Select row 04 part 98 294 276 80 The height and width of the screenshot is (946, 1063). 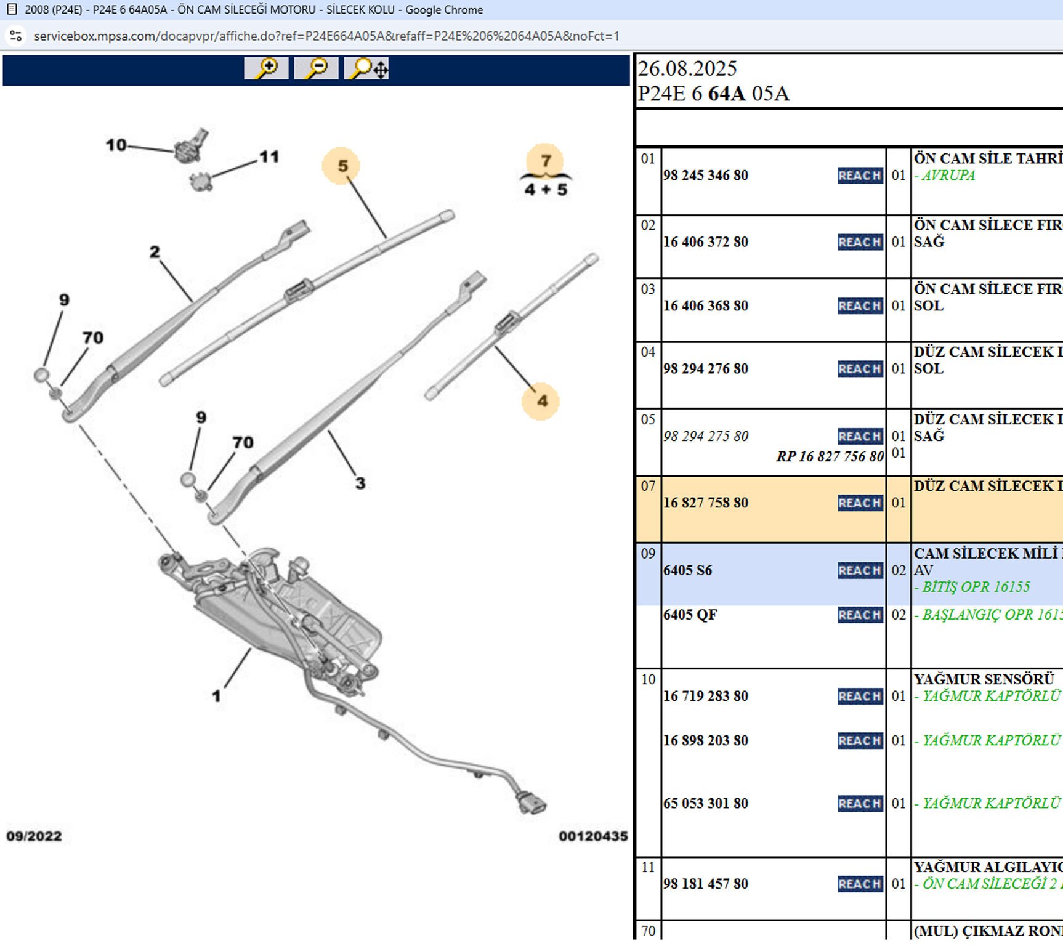point(706,369)
